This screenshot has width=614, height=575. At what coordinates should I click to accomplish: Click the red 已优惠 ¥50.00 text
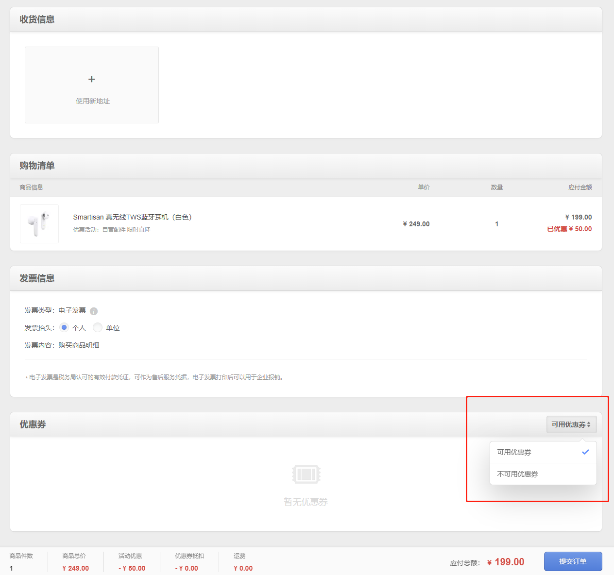click(569, 229)
